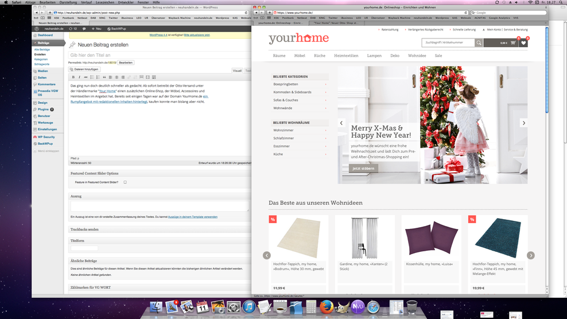The image size is (567, 319).
Task: Click the yourhome page vertical scrollbar
Action: 547,71
